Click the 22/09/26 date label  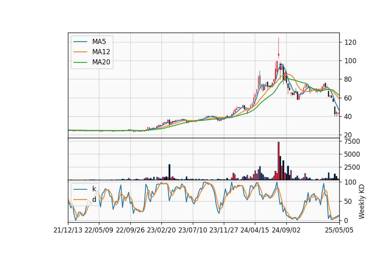pos(130,230)
